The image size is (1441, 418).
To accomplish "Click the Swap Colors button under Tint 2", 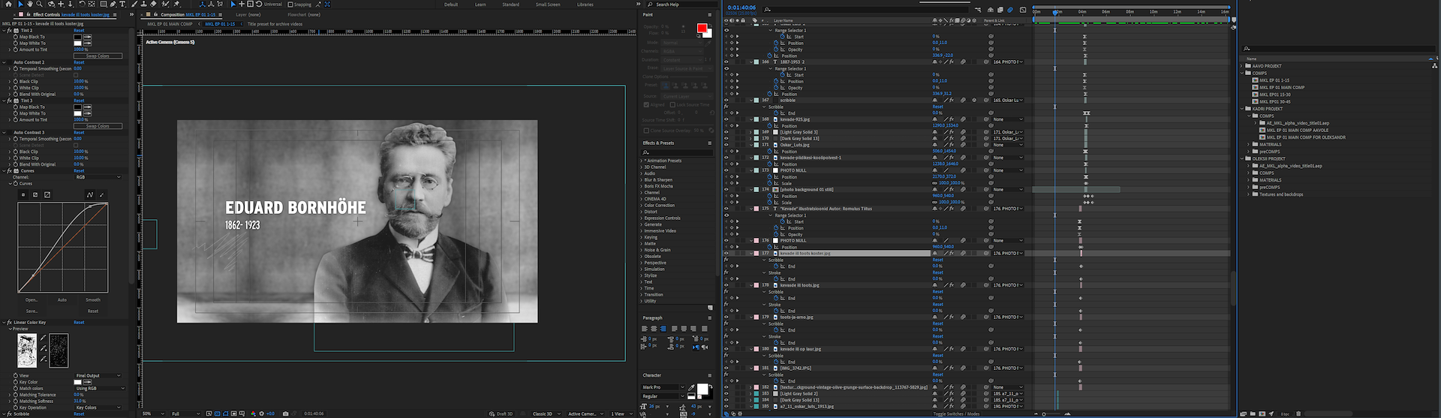I will pyautogui.click(x=98, y=56).
